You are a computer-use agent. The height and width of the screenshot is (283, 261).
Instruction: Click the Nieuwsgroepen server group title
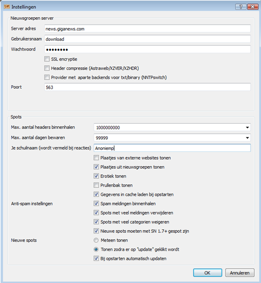coord(32,18)
